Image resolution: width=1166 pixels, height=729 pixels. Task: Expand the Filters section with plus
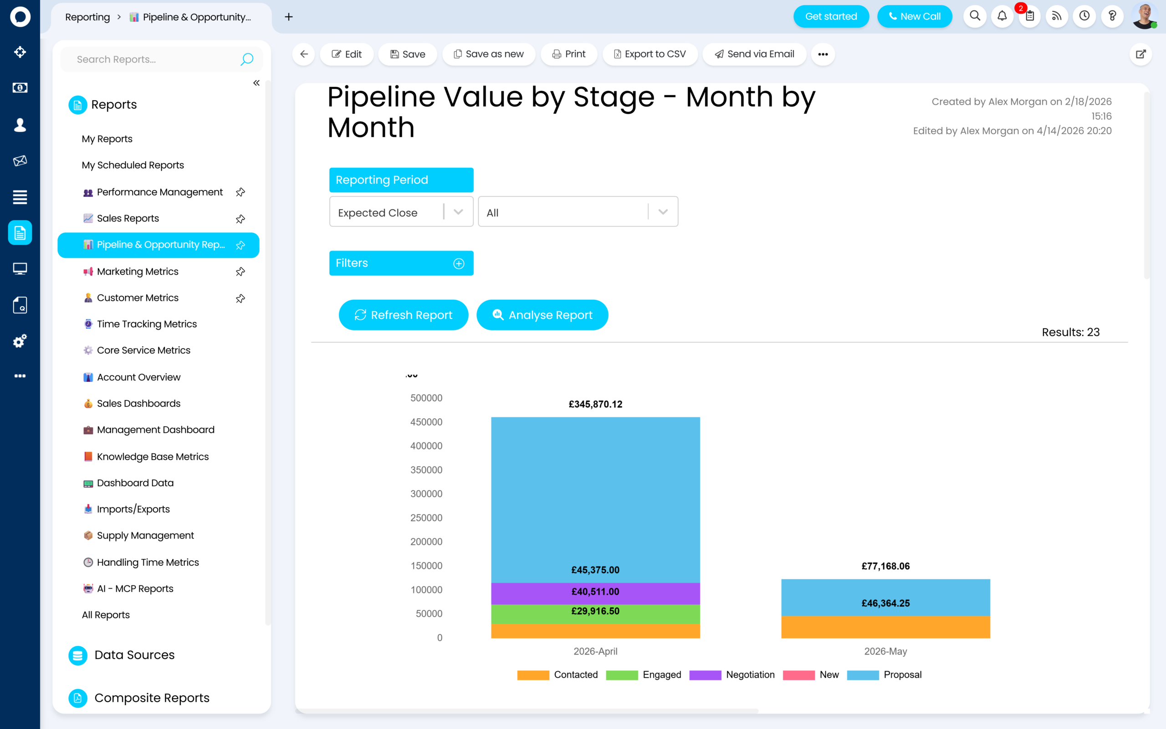tap(459, 263)
